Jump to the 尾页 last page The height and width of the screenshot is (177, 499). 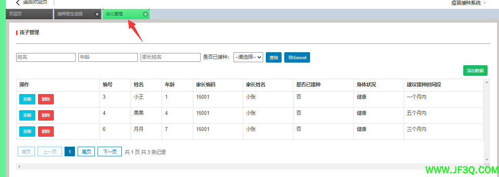pos(86,152)
